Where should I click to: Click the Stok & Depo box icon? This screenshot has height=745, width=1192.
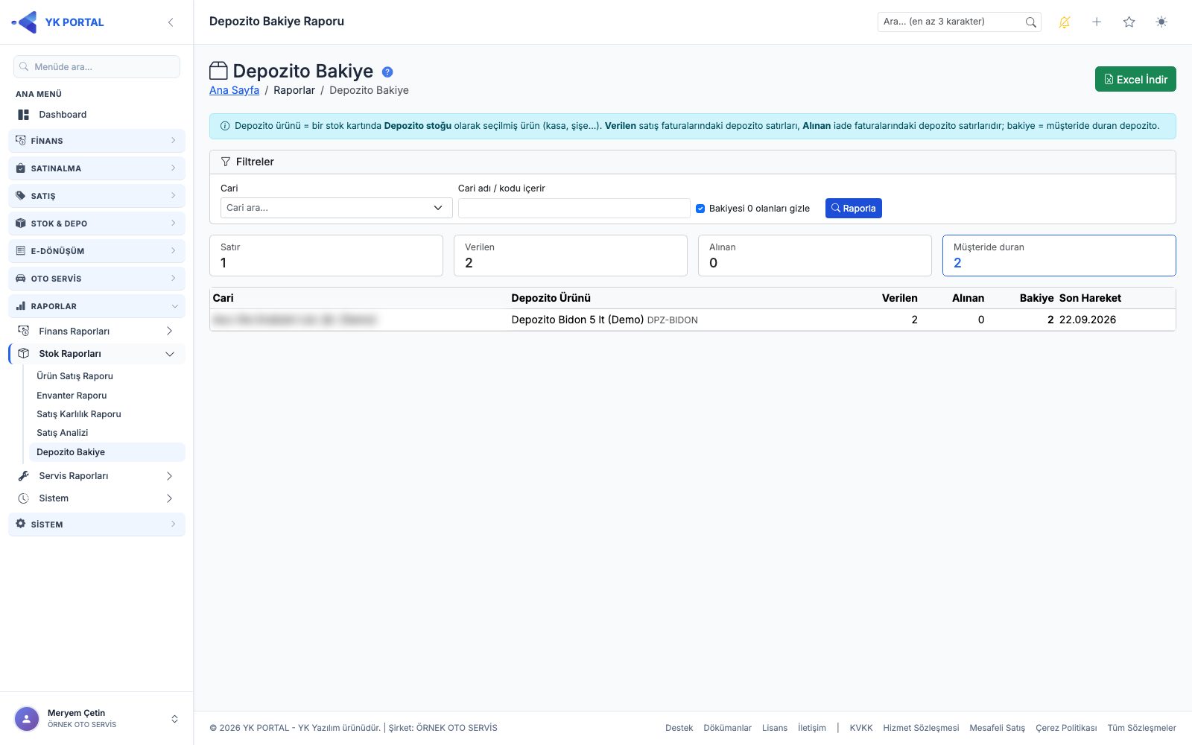click(21, 223)
